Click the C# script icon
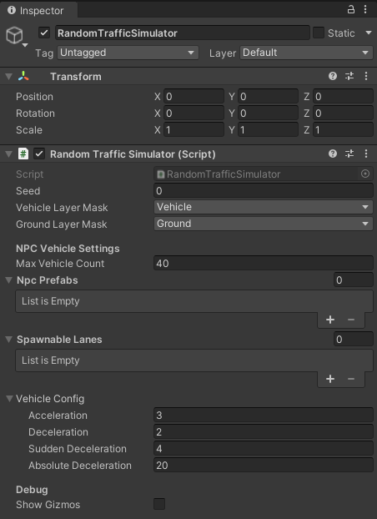Image resolution: width=377 pixels, height=519 pixels. coord(23,154)
